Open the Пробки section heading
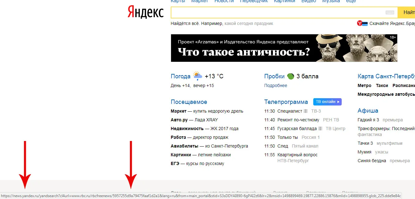Viewport: 415px width, 199px height. tap(274, 76)
